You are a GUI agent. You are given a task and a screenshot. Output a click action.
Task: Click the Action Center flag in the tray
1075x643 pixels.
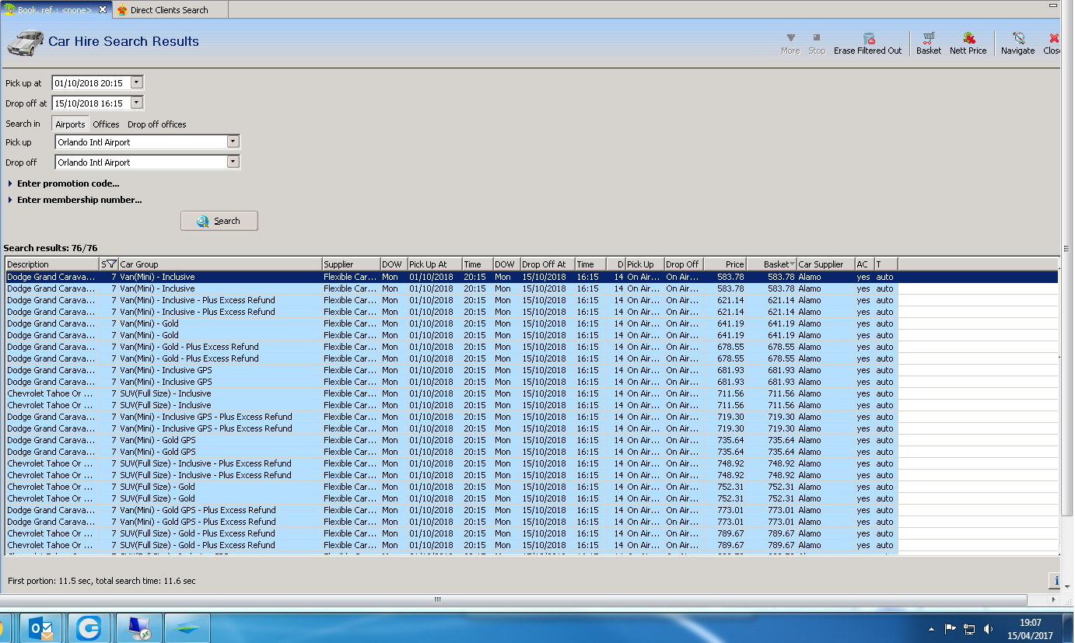point(951,629)
